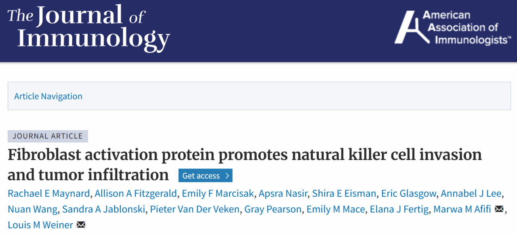Open author profile for Rachael E Maynard
Screen dimensions: 517x235
[48, 193]
